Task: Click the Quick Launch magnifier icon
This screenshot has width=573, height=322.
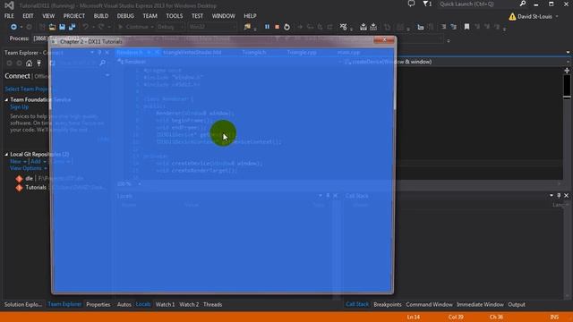Action: [523, 4]
